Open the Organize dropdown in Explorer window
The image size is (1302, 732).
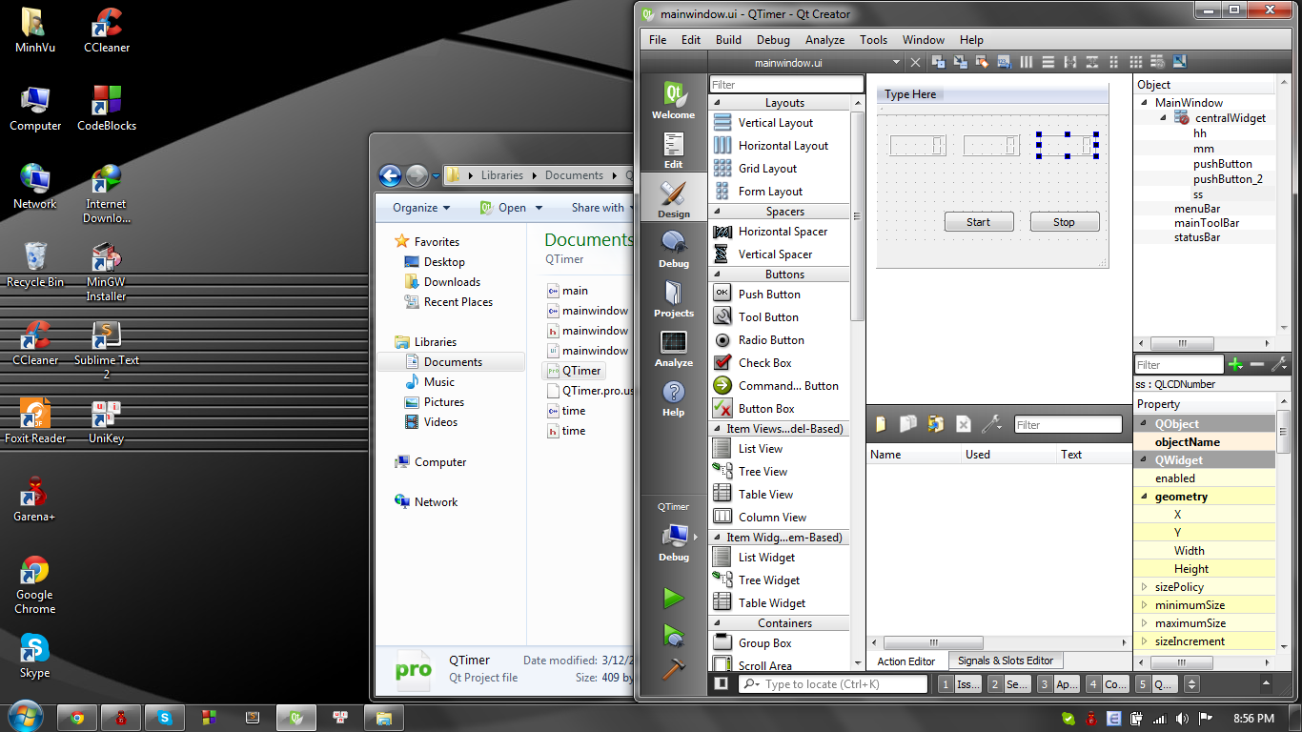tap(421, 207)
